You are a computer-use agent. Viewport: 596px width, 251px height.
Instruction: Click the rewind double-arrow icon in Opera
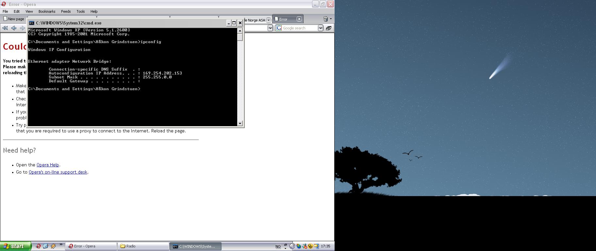(x=5, y=28)
